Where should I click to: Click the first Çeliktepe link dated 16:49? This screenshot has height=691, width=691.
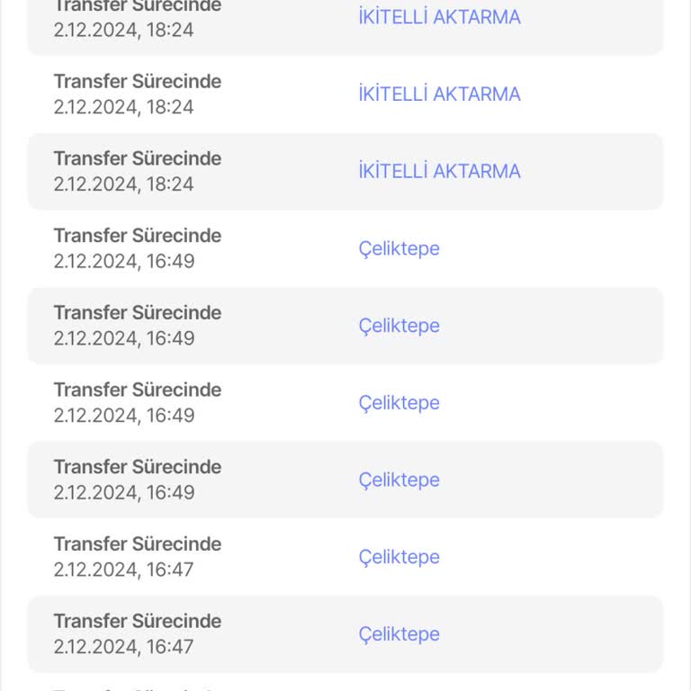399,248
